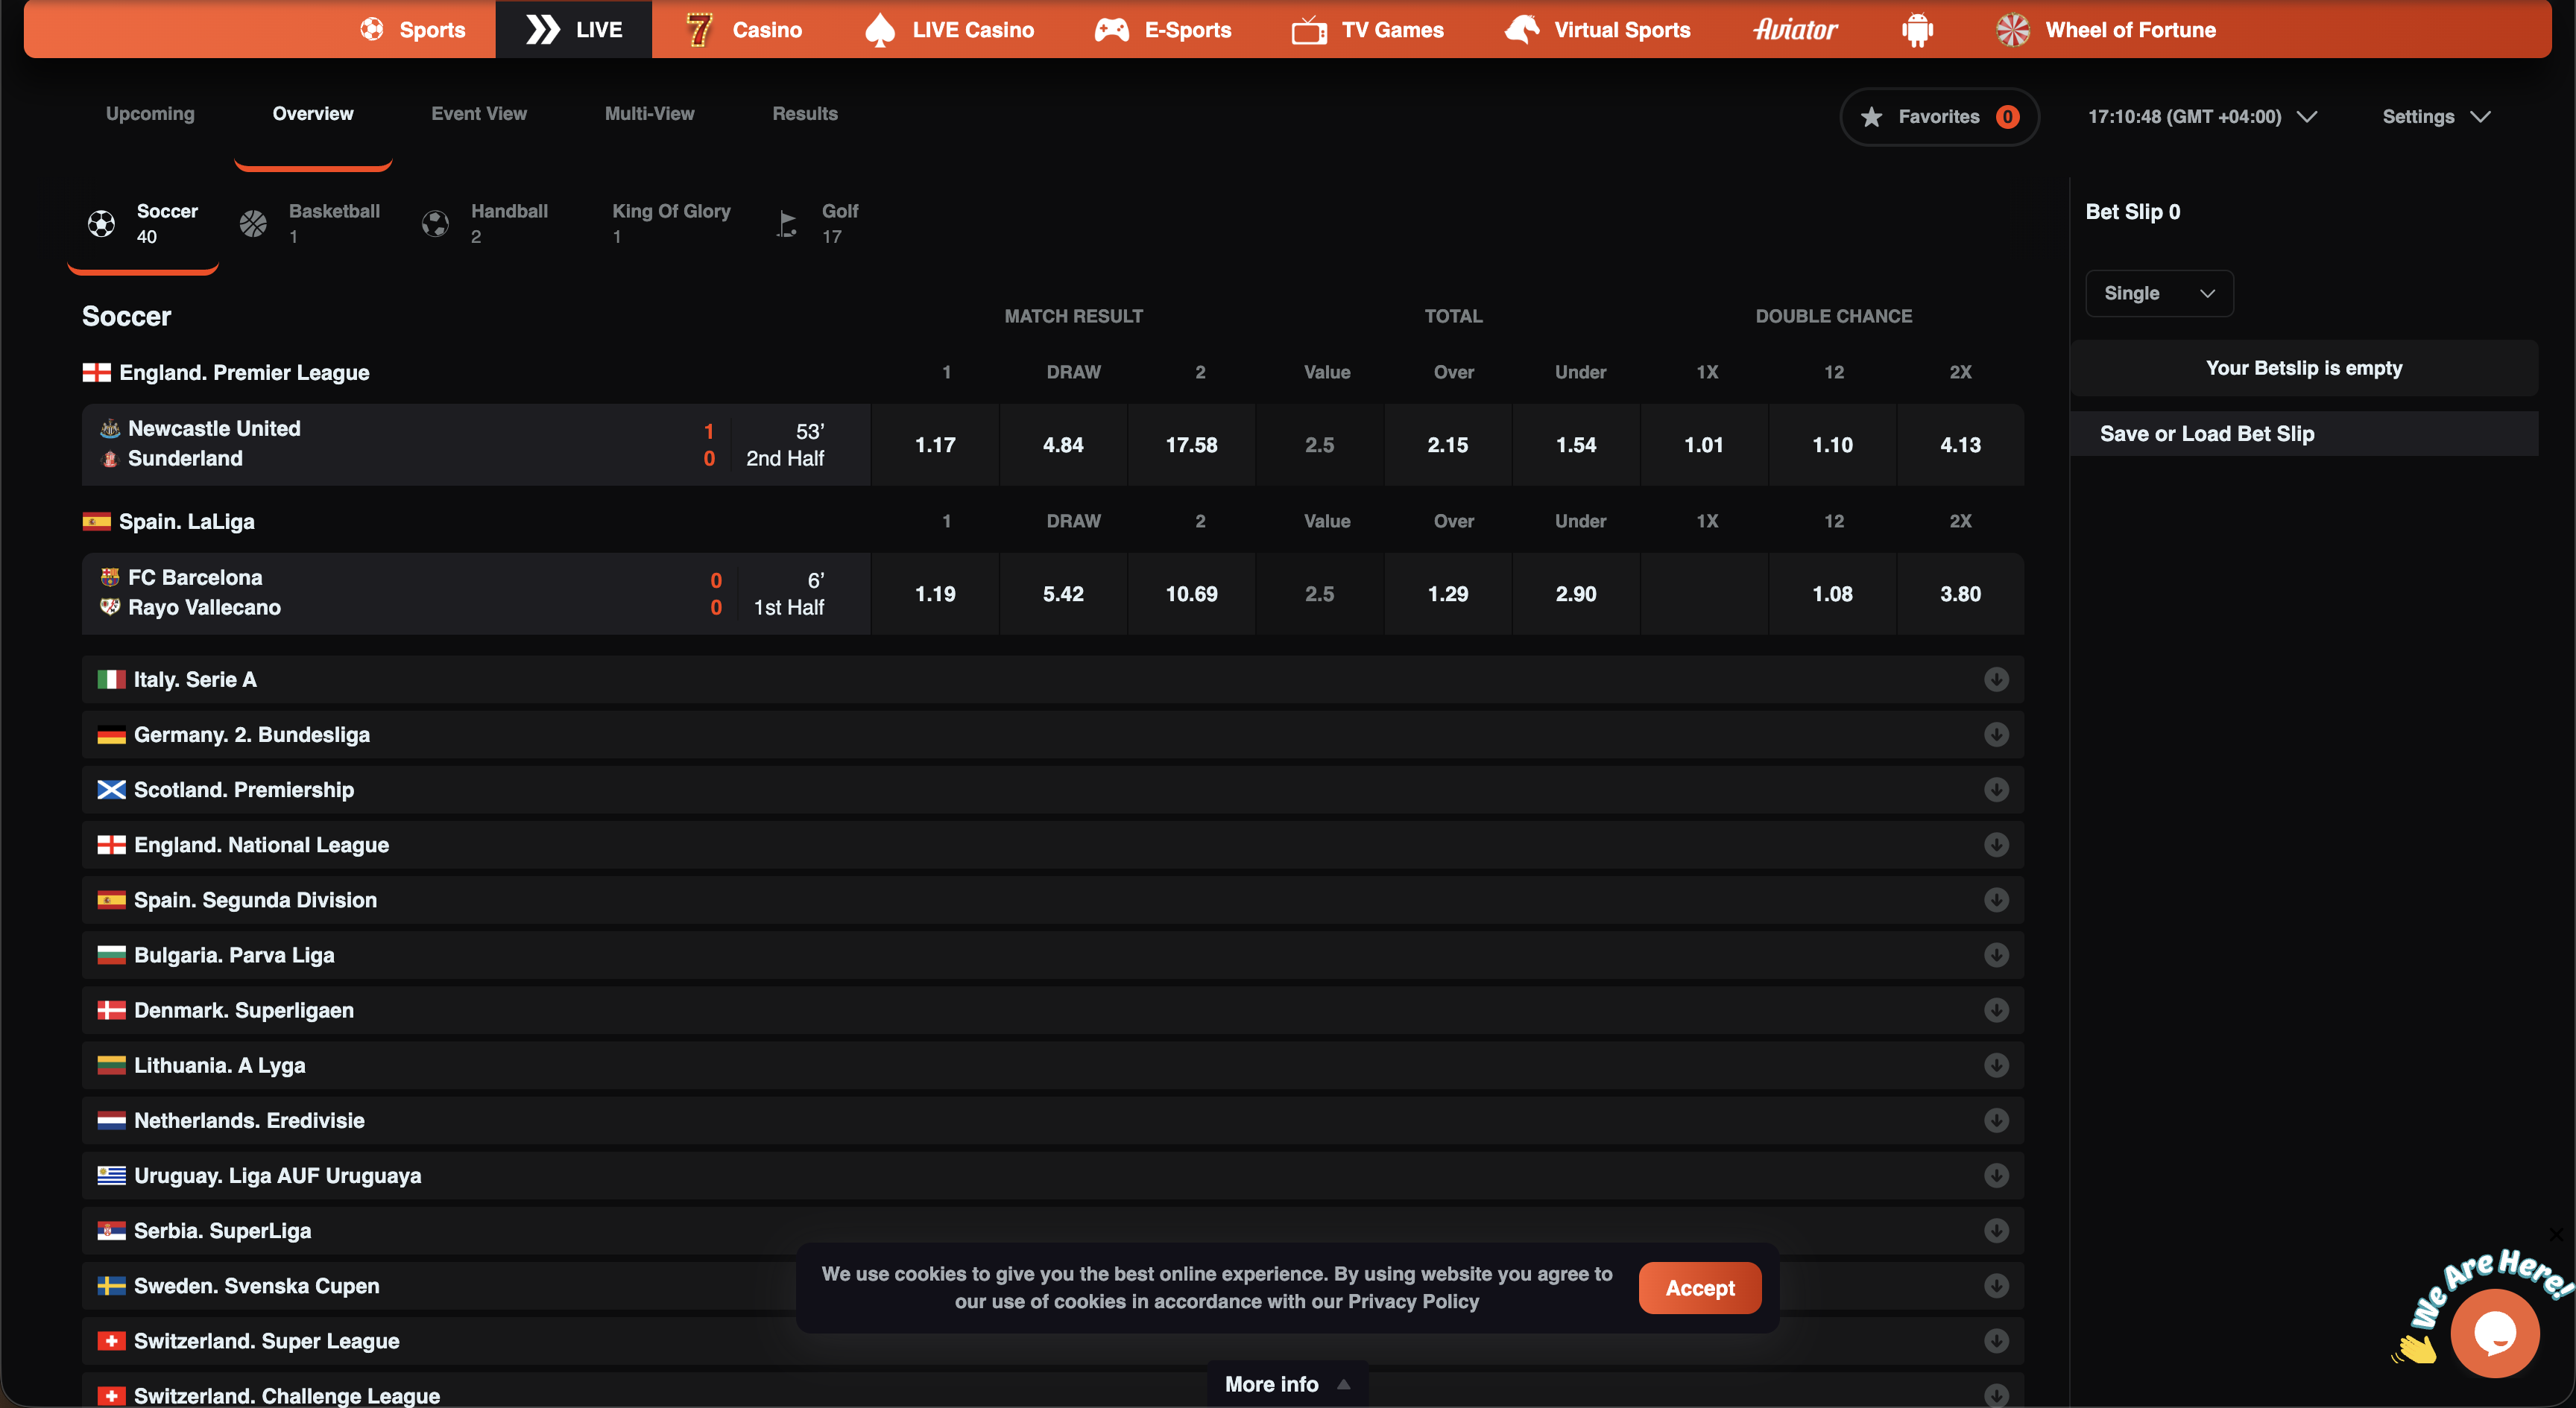Open FC Barcelona vs Rayo Vallecano match
Image resolution: width=2576 pixels, height=1408 pixels.
coord(476,594)
